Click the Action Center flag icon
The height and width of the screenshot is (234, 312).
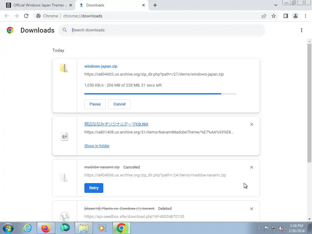[266, 228]
